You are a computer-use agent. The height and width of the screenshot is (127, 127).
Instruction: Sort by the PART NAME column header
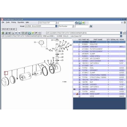[x=98, y=40]
